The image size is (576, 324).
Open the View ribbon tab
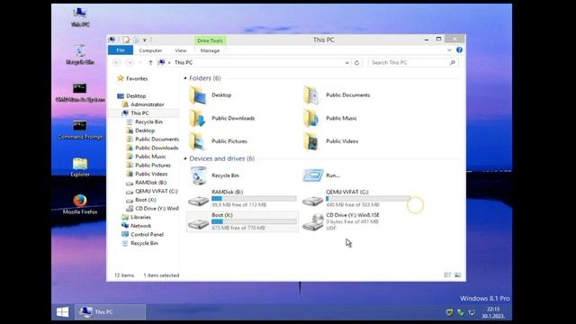pyautogui.click(x=180, y=50)
